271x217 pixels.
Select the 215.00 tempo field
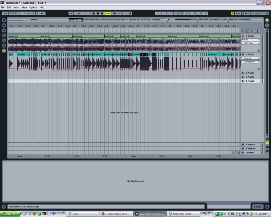click(x=13, y=13)
